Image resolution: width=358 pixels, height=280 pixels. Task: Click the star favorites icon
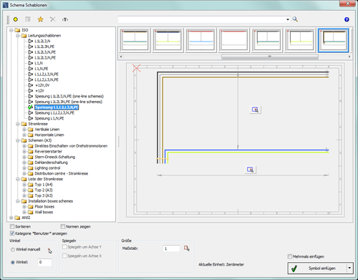tap(40, 19)
